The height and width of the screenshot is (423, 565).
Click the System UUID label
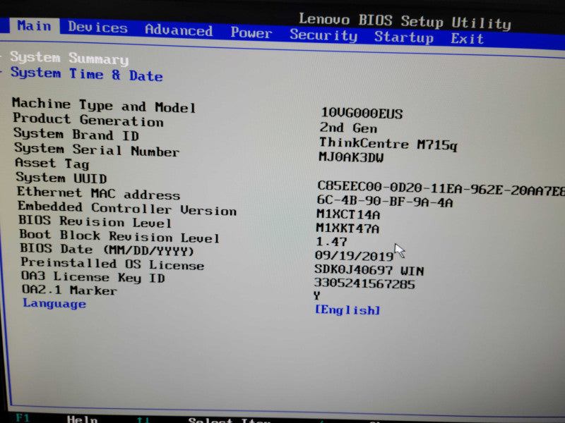pos(61,178)
